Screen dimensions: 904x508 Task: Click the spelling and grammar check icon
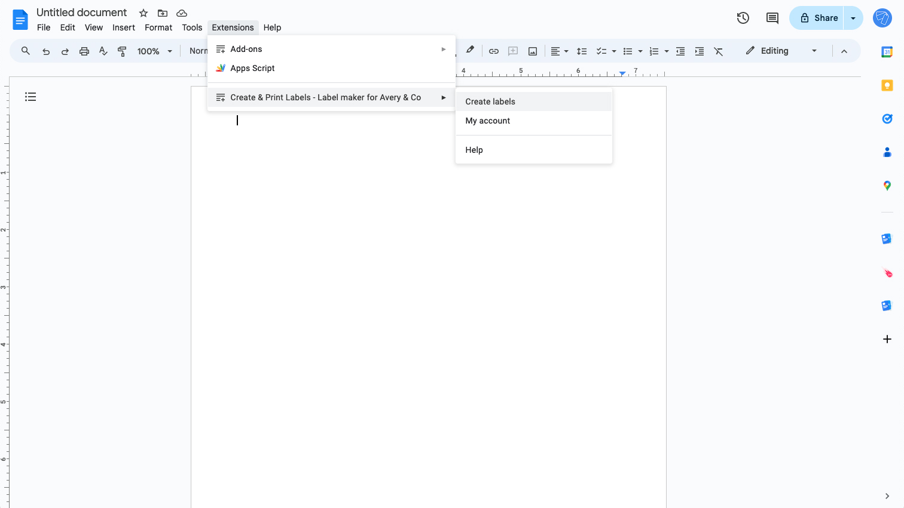pyautogui.click(x=103, y=51)
